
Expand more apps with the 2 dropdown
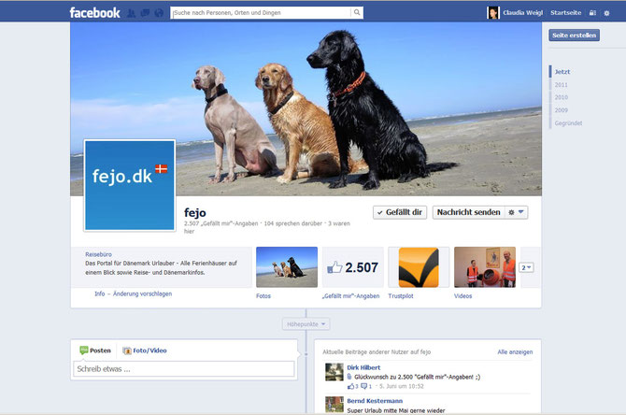(x=526, y=267)
